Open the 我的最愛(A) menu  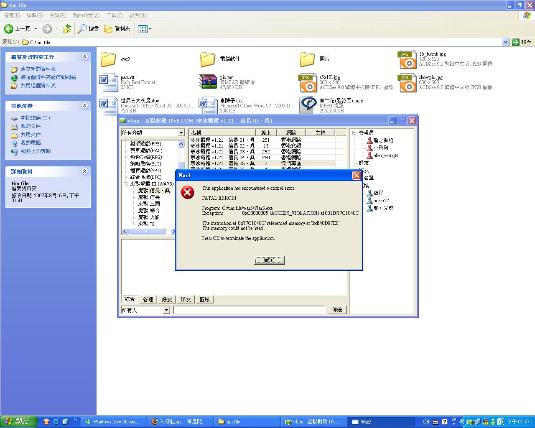(x=86, y=15)
